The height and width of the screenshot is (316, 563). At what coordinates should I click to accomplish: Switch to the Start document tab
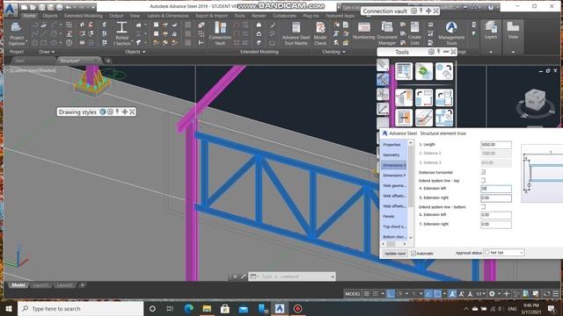point(20,61)
